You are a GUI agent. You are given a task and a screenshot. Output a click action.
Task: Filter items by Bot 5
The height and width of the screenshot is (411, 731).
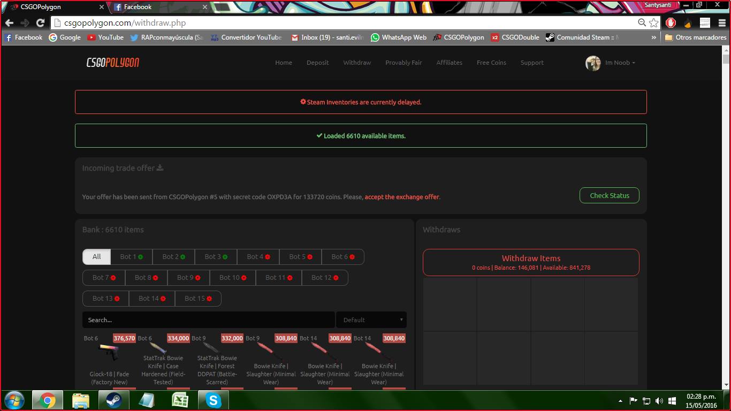coord(301,257)
